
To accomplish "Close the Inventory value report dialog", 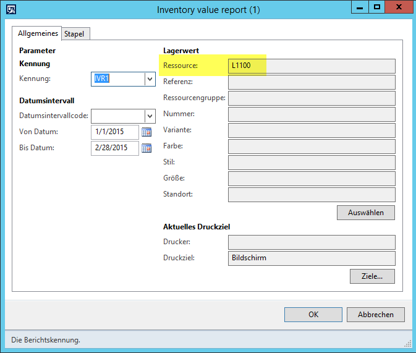I will point(399,9).
